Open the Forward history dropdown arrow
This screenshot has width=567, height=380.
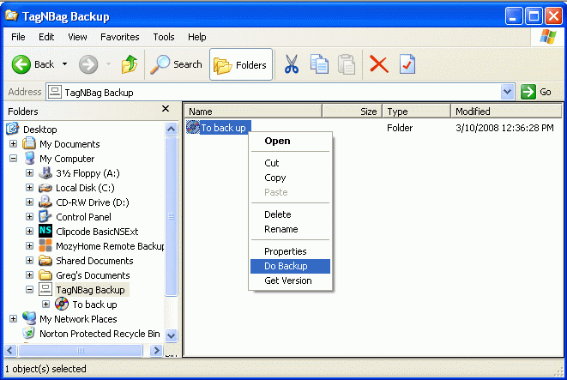coord(108,64)
